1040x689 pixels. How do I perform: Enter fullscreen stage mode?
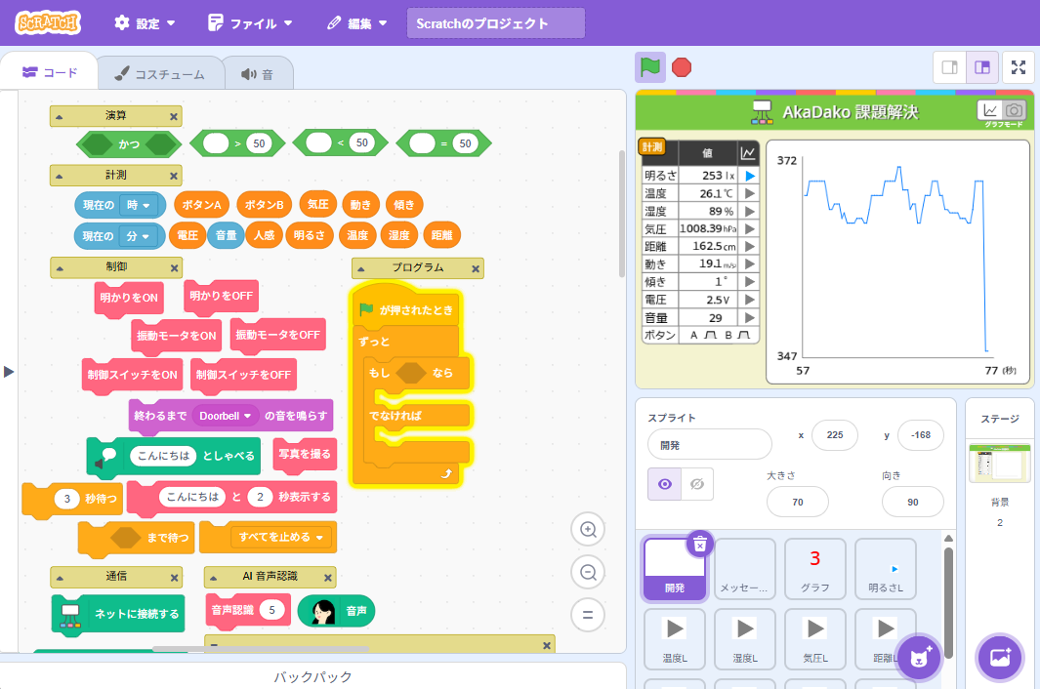1019,67
